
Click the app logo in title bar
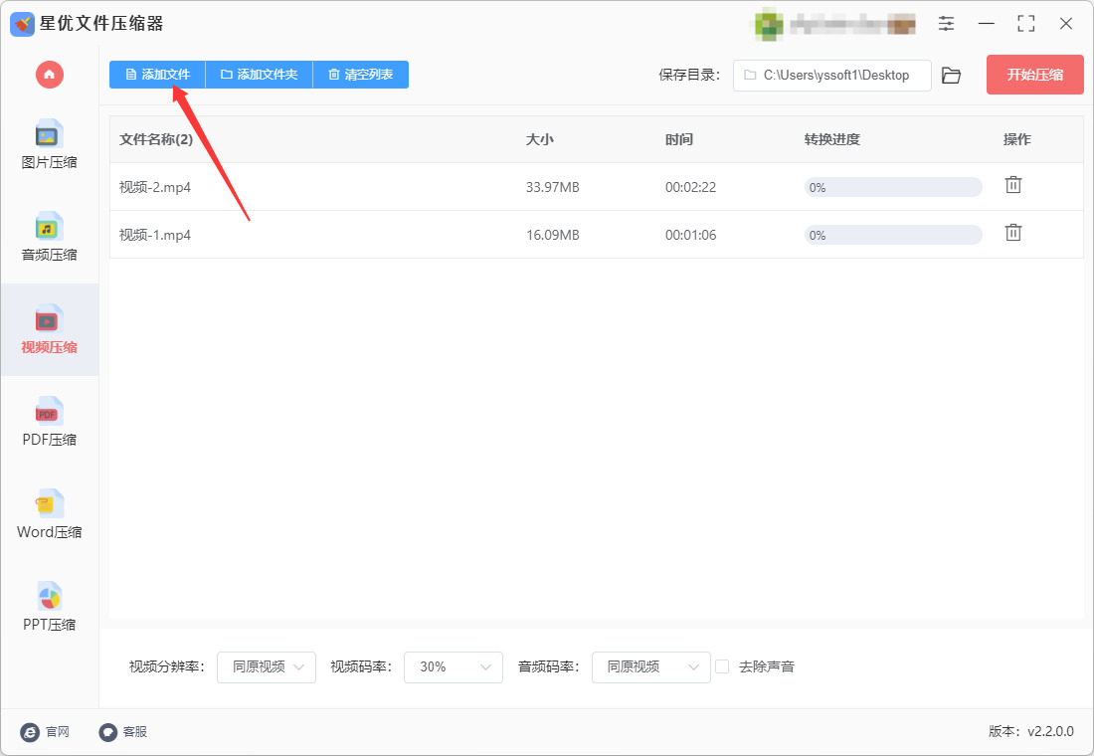pyautogui.click(x=22, y=24)
